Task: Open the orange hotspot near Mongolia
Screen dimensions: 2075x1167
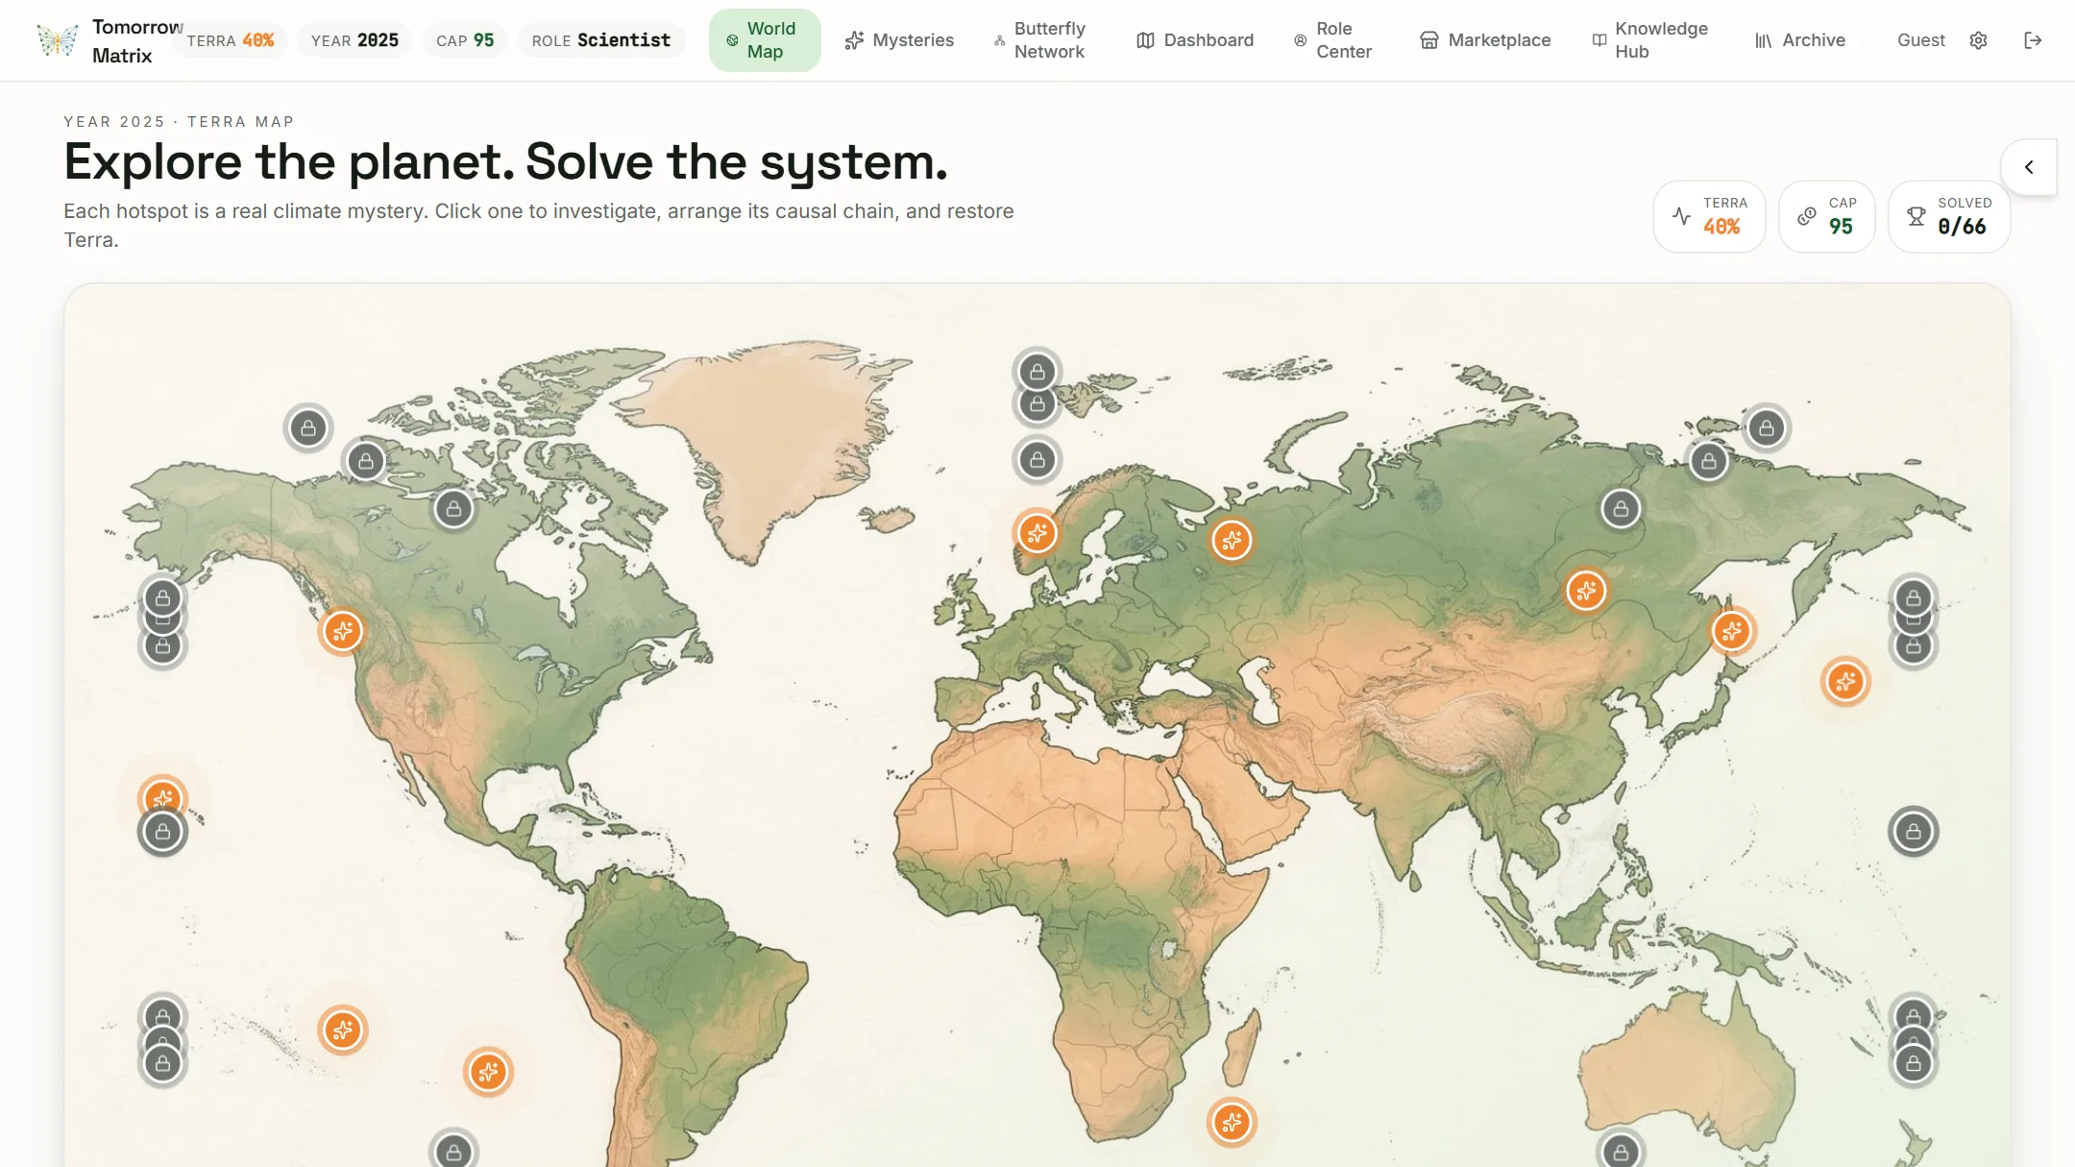Action: tap(1586, 590)
